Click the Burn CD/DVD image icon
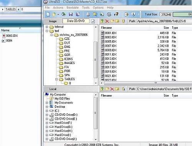 coord(116,14)
